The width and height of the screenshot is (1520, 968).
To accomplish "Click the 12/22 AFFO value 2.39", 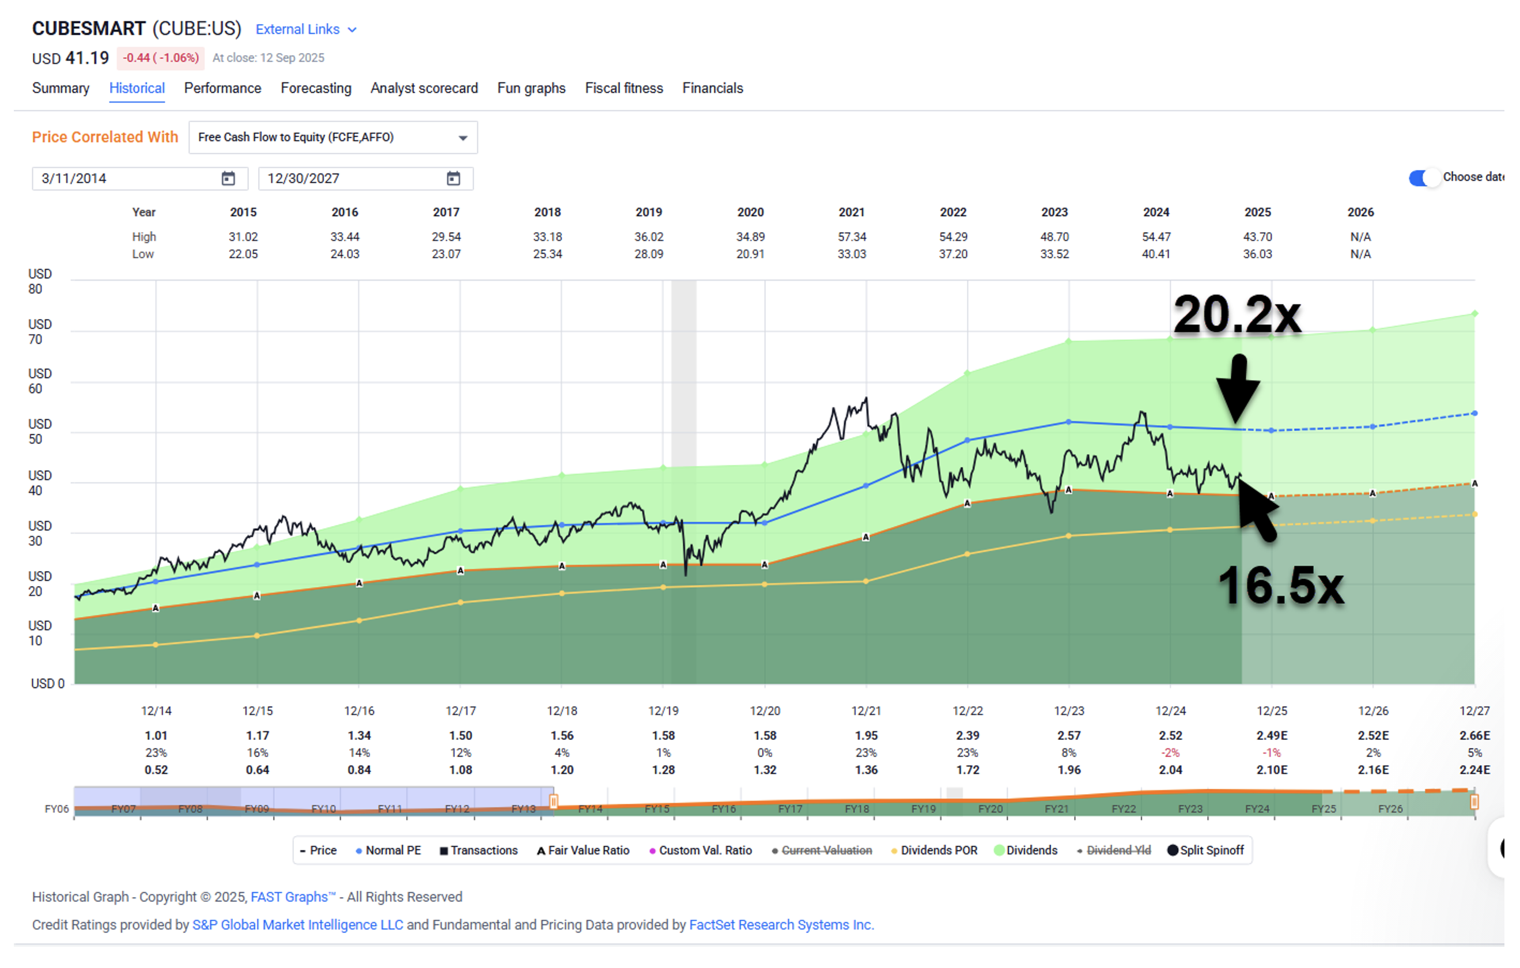I will tap(967, 736).
